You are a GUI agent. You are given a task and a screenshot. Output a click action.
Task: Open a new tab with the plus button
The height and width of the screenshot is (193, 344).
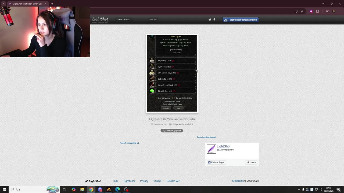[x=52, y=3]
